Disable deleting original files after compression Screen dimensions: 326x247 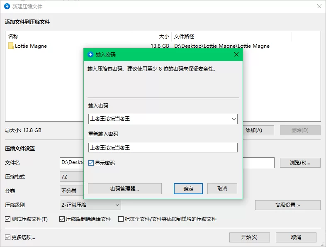click(x=63, y=219)
